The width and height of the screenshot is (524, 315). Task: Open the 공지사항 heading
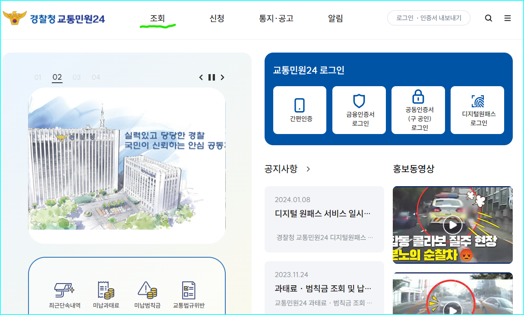281,169
